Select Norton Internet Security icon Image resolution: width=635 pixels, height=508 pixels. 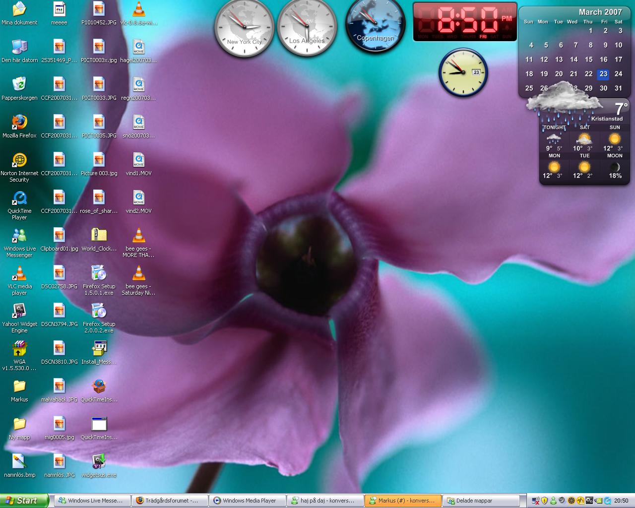(19, 161)
